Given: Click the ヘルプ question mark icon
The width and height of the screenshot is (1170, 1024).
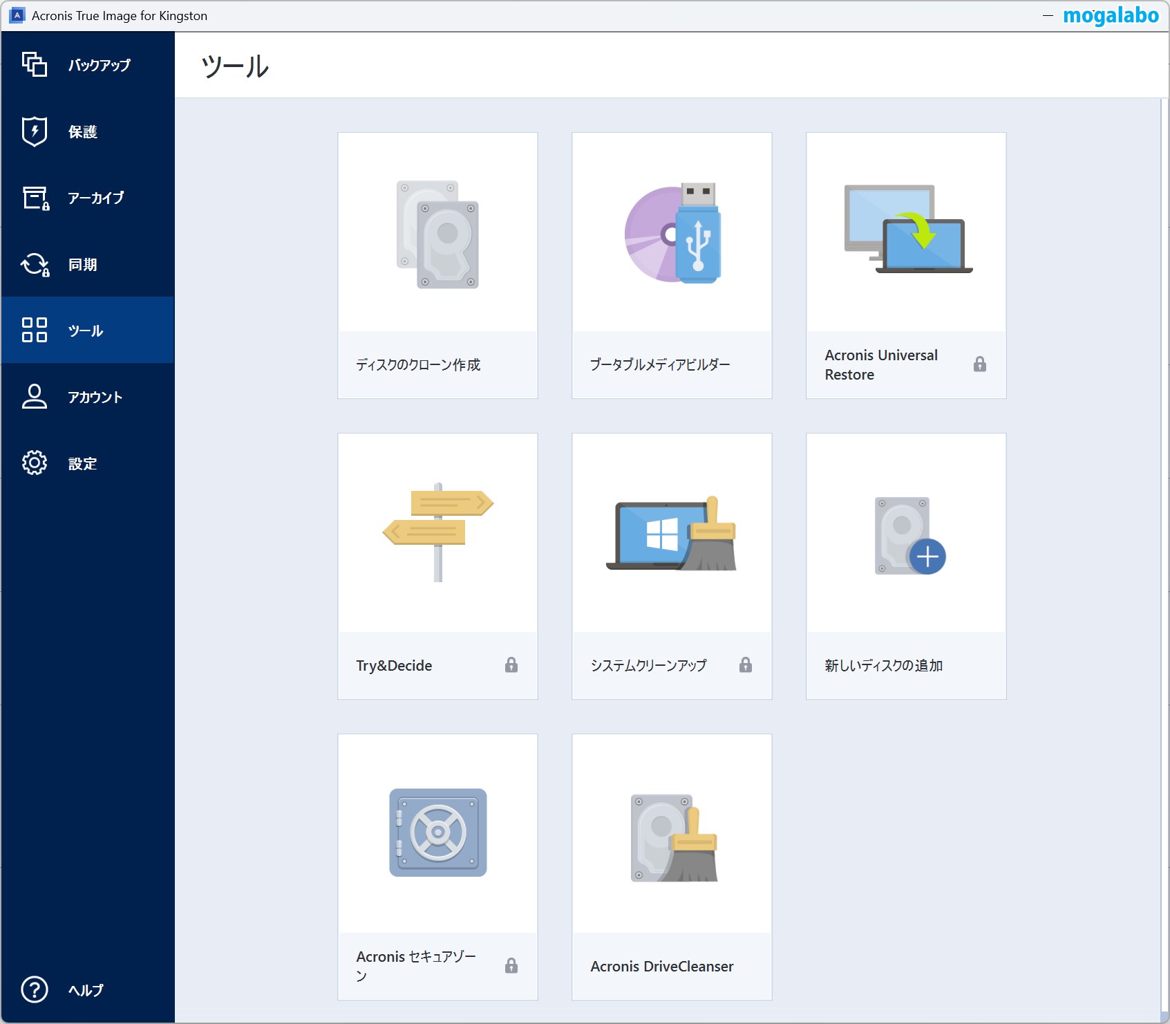Looking at the screenshot, I should (34, 989).
